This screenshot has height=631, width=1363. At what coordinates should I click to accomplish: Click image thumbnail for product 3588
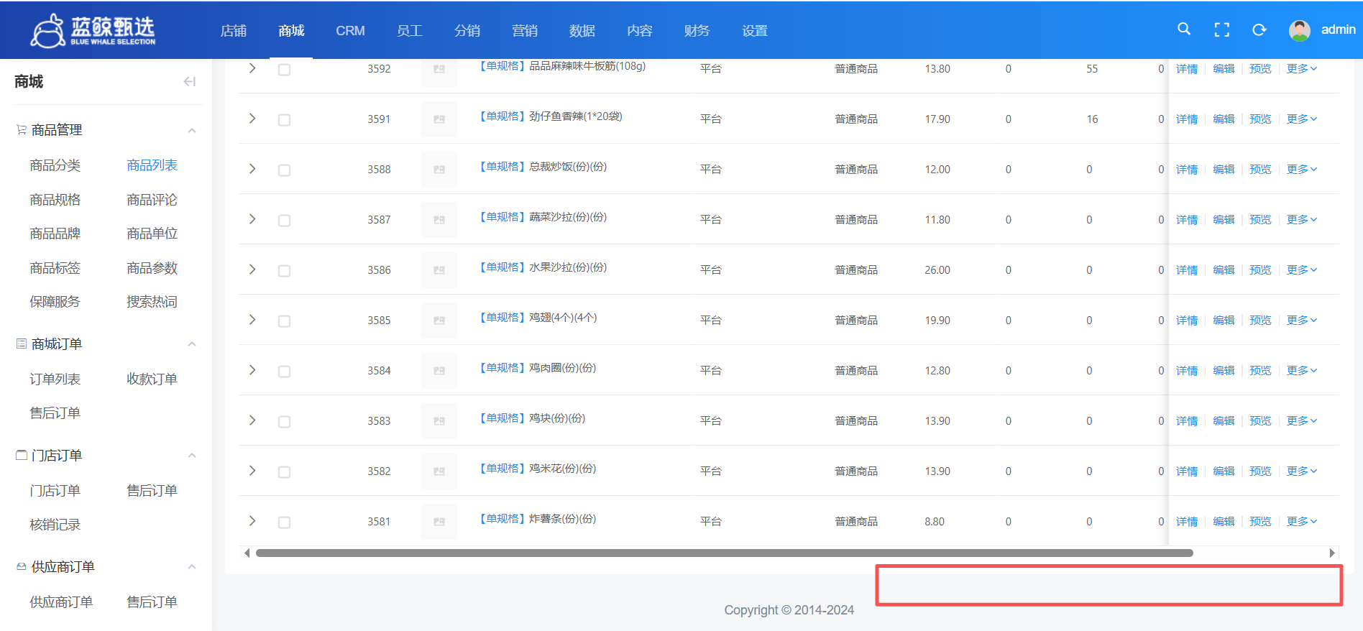pos(439,170)
